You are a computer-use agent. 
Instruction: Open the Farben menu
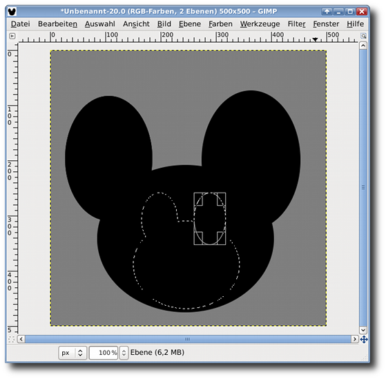220,24
